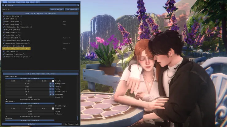Toggle Bloom [BloomHDR.fx] checkbox

click(x=4, y=38)
